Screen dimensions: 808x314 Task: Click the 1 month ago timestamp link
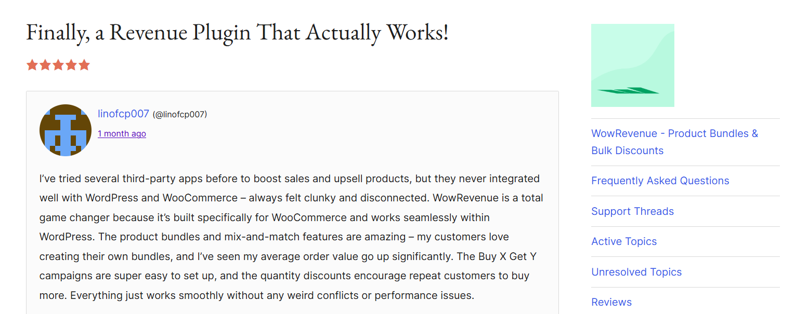coord(122,133)
